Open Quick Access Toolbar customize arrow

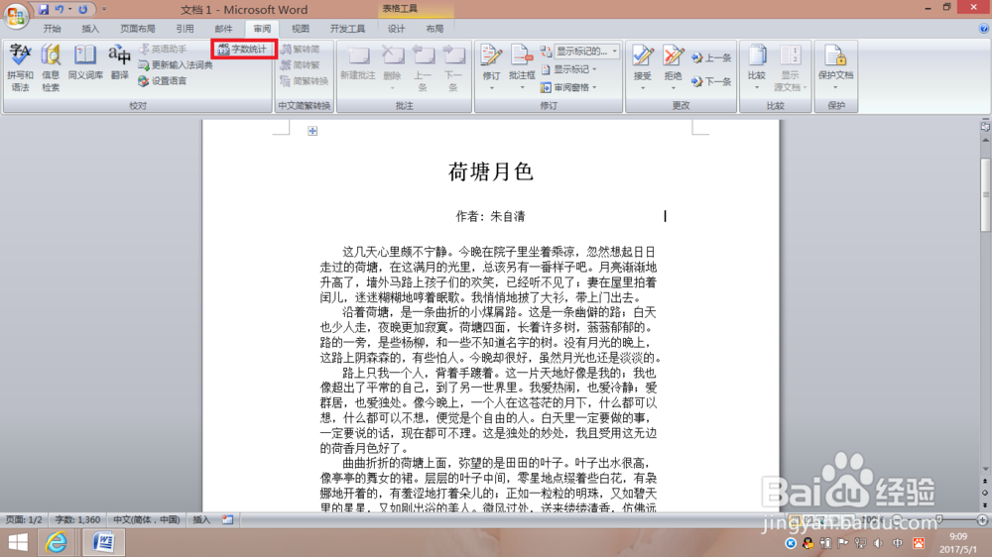(104, 10)
